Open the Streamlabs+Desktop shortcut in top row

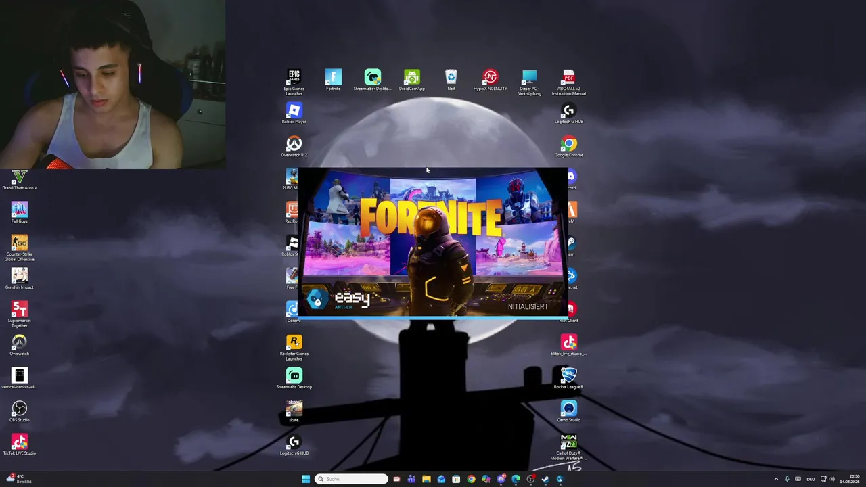point(372,80)
